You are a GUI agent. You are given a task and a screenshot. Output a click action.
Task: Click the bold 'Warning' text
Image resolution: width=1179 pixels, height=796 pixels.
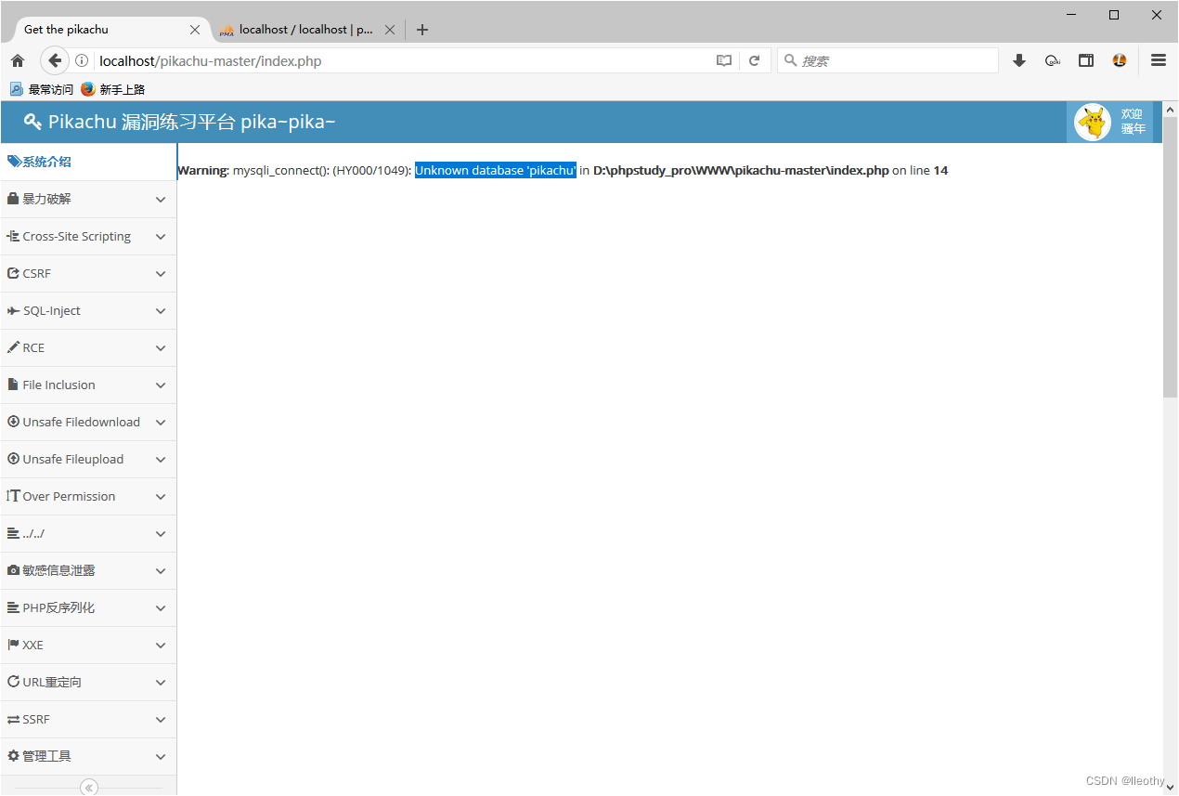pos(202,171)
